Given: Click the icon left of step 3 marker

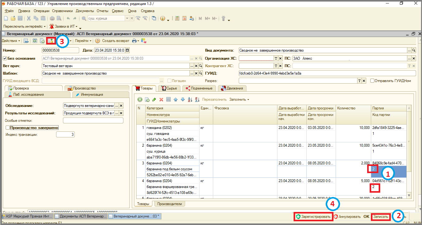Looking at the screenshot, I should [x=51, y=41].
